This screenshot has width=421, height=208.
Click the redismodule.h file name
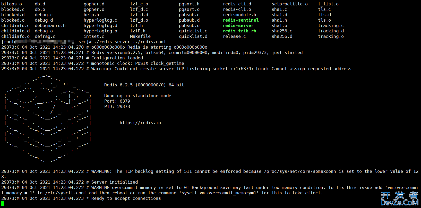pos(239,15)
